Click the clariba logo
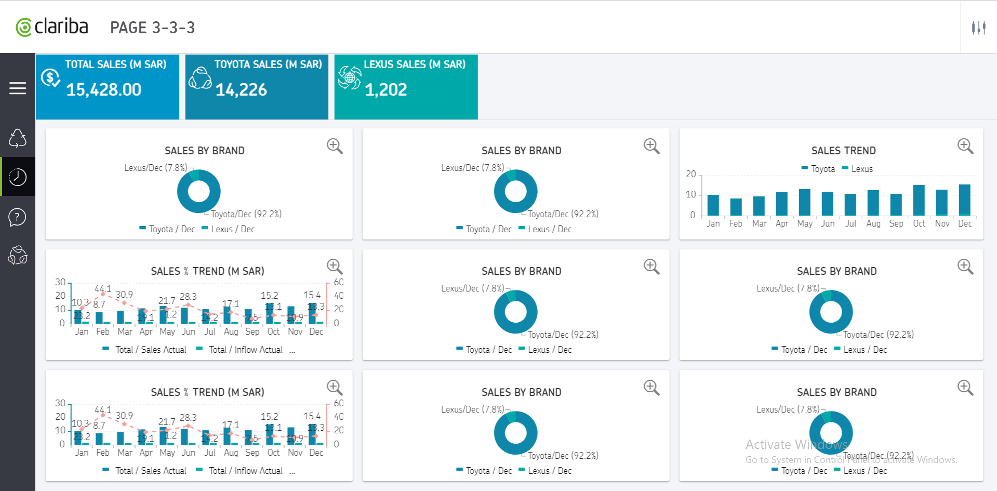Image resolution: width=997 pixels, height=491 pixels. point(52,27)
